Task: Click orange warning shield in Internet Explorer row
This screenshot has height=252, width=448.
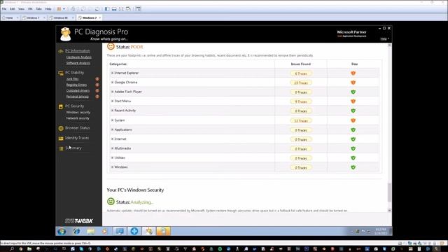Action: pos(353,73)
